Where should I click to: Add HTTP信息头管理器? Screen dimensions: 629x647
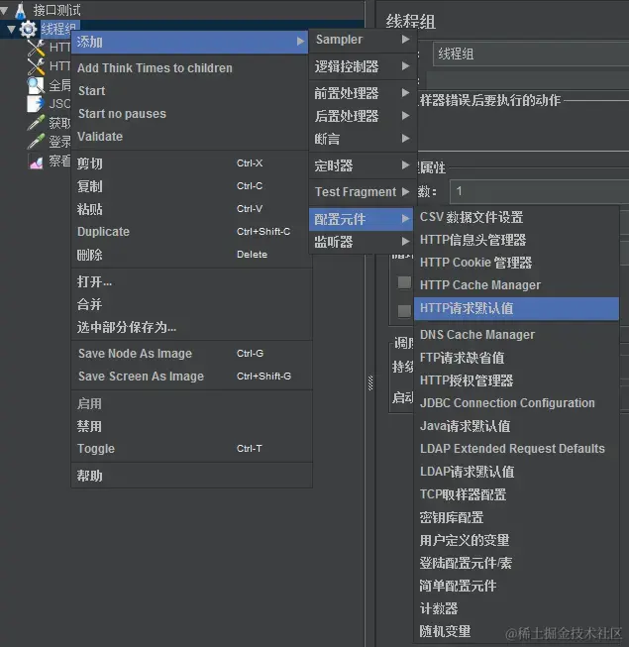[x=516, y=240]
